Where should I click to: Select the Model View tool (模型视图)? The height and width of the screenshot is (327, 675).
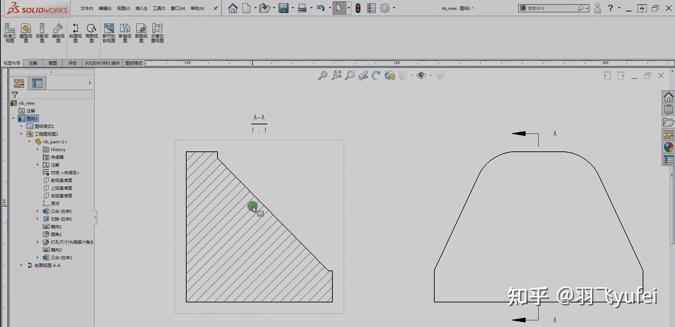[x=26, y=33]
